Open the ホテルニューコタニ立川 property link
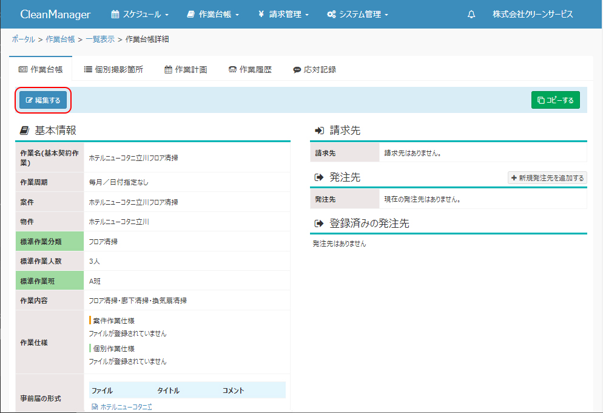Image resolution: width=603 pixels, height=413 pixels. pyautogui.click(x=119, y=222)
